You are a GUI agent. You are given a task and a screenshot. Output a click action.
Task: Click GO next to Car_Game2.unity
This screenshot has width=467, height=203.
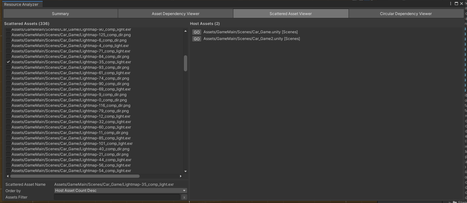(196, 38)
